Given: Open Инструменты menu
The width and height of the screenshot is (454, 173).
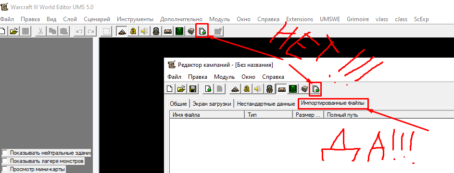Looking at the screenshot, I should coord(135,19).
